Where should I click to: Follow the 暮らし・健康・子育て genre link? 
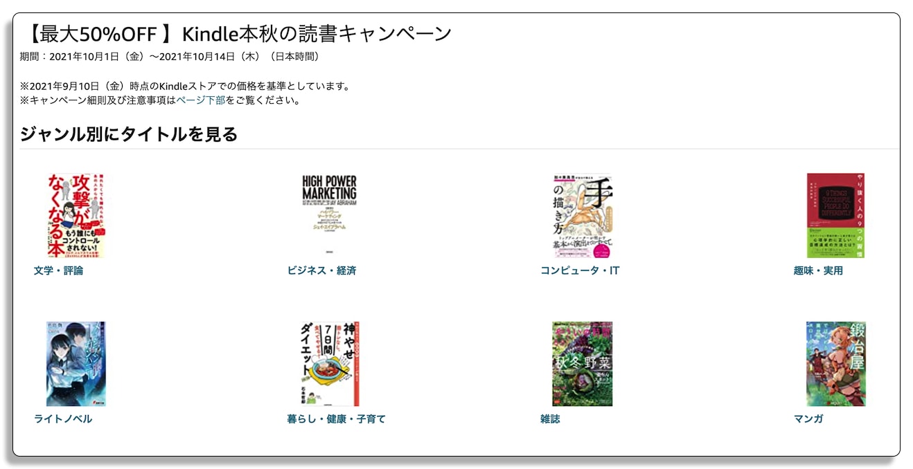click(x=336, y=419)
